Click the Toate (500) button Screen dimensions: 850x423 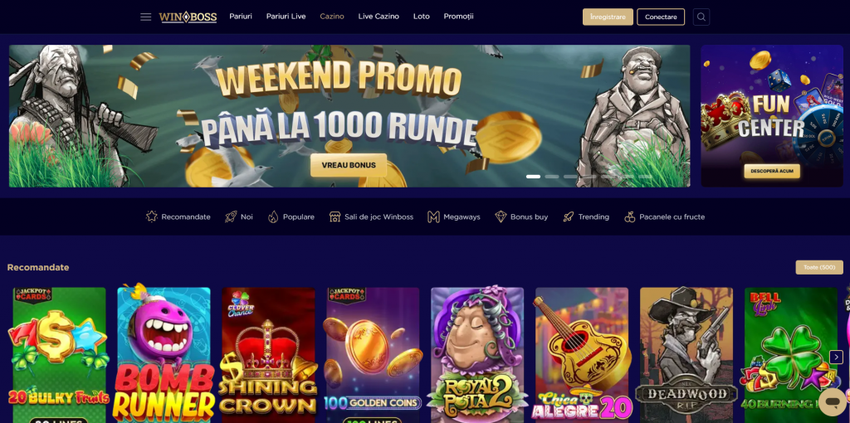(x=819, y=268)
